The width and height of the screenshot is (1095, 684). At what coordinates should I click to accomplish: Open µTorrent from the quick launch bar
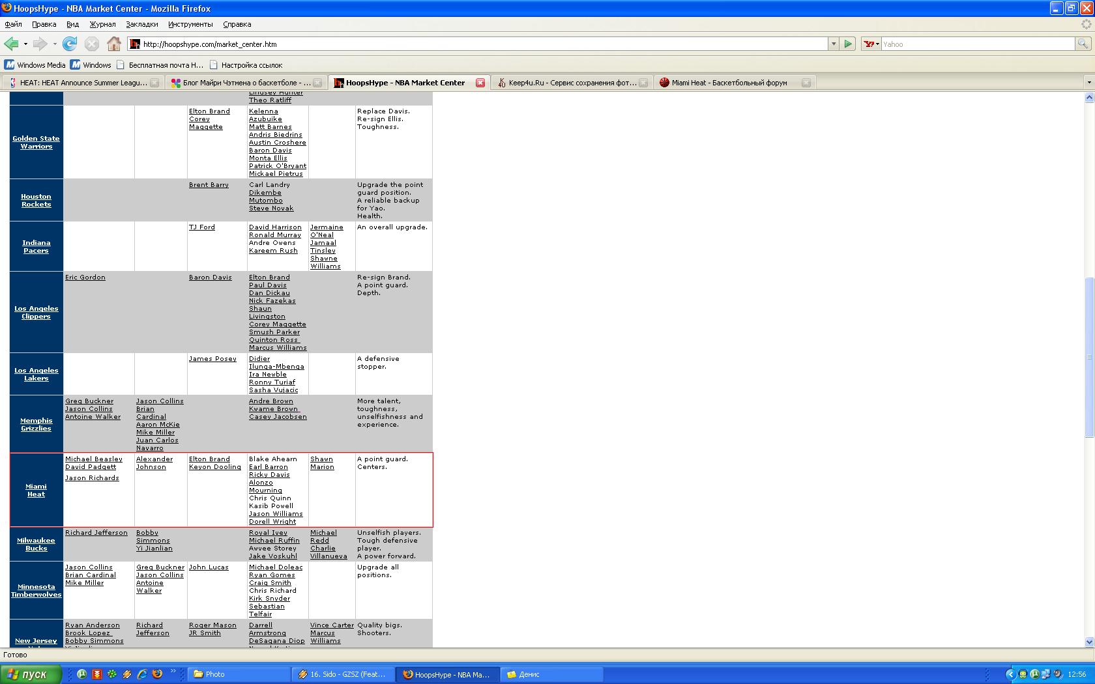(x=82, y=674)
